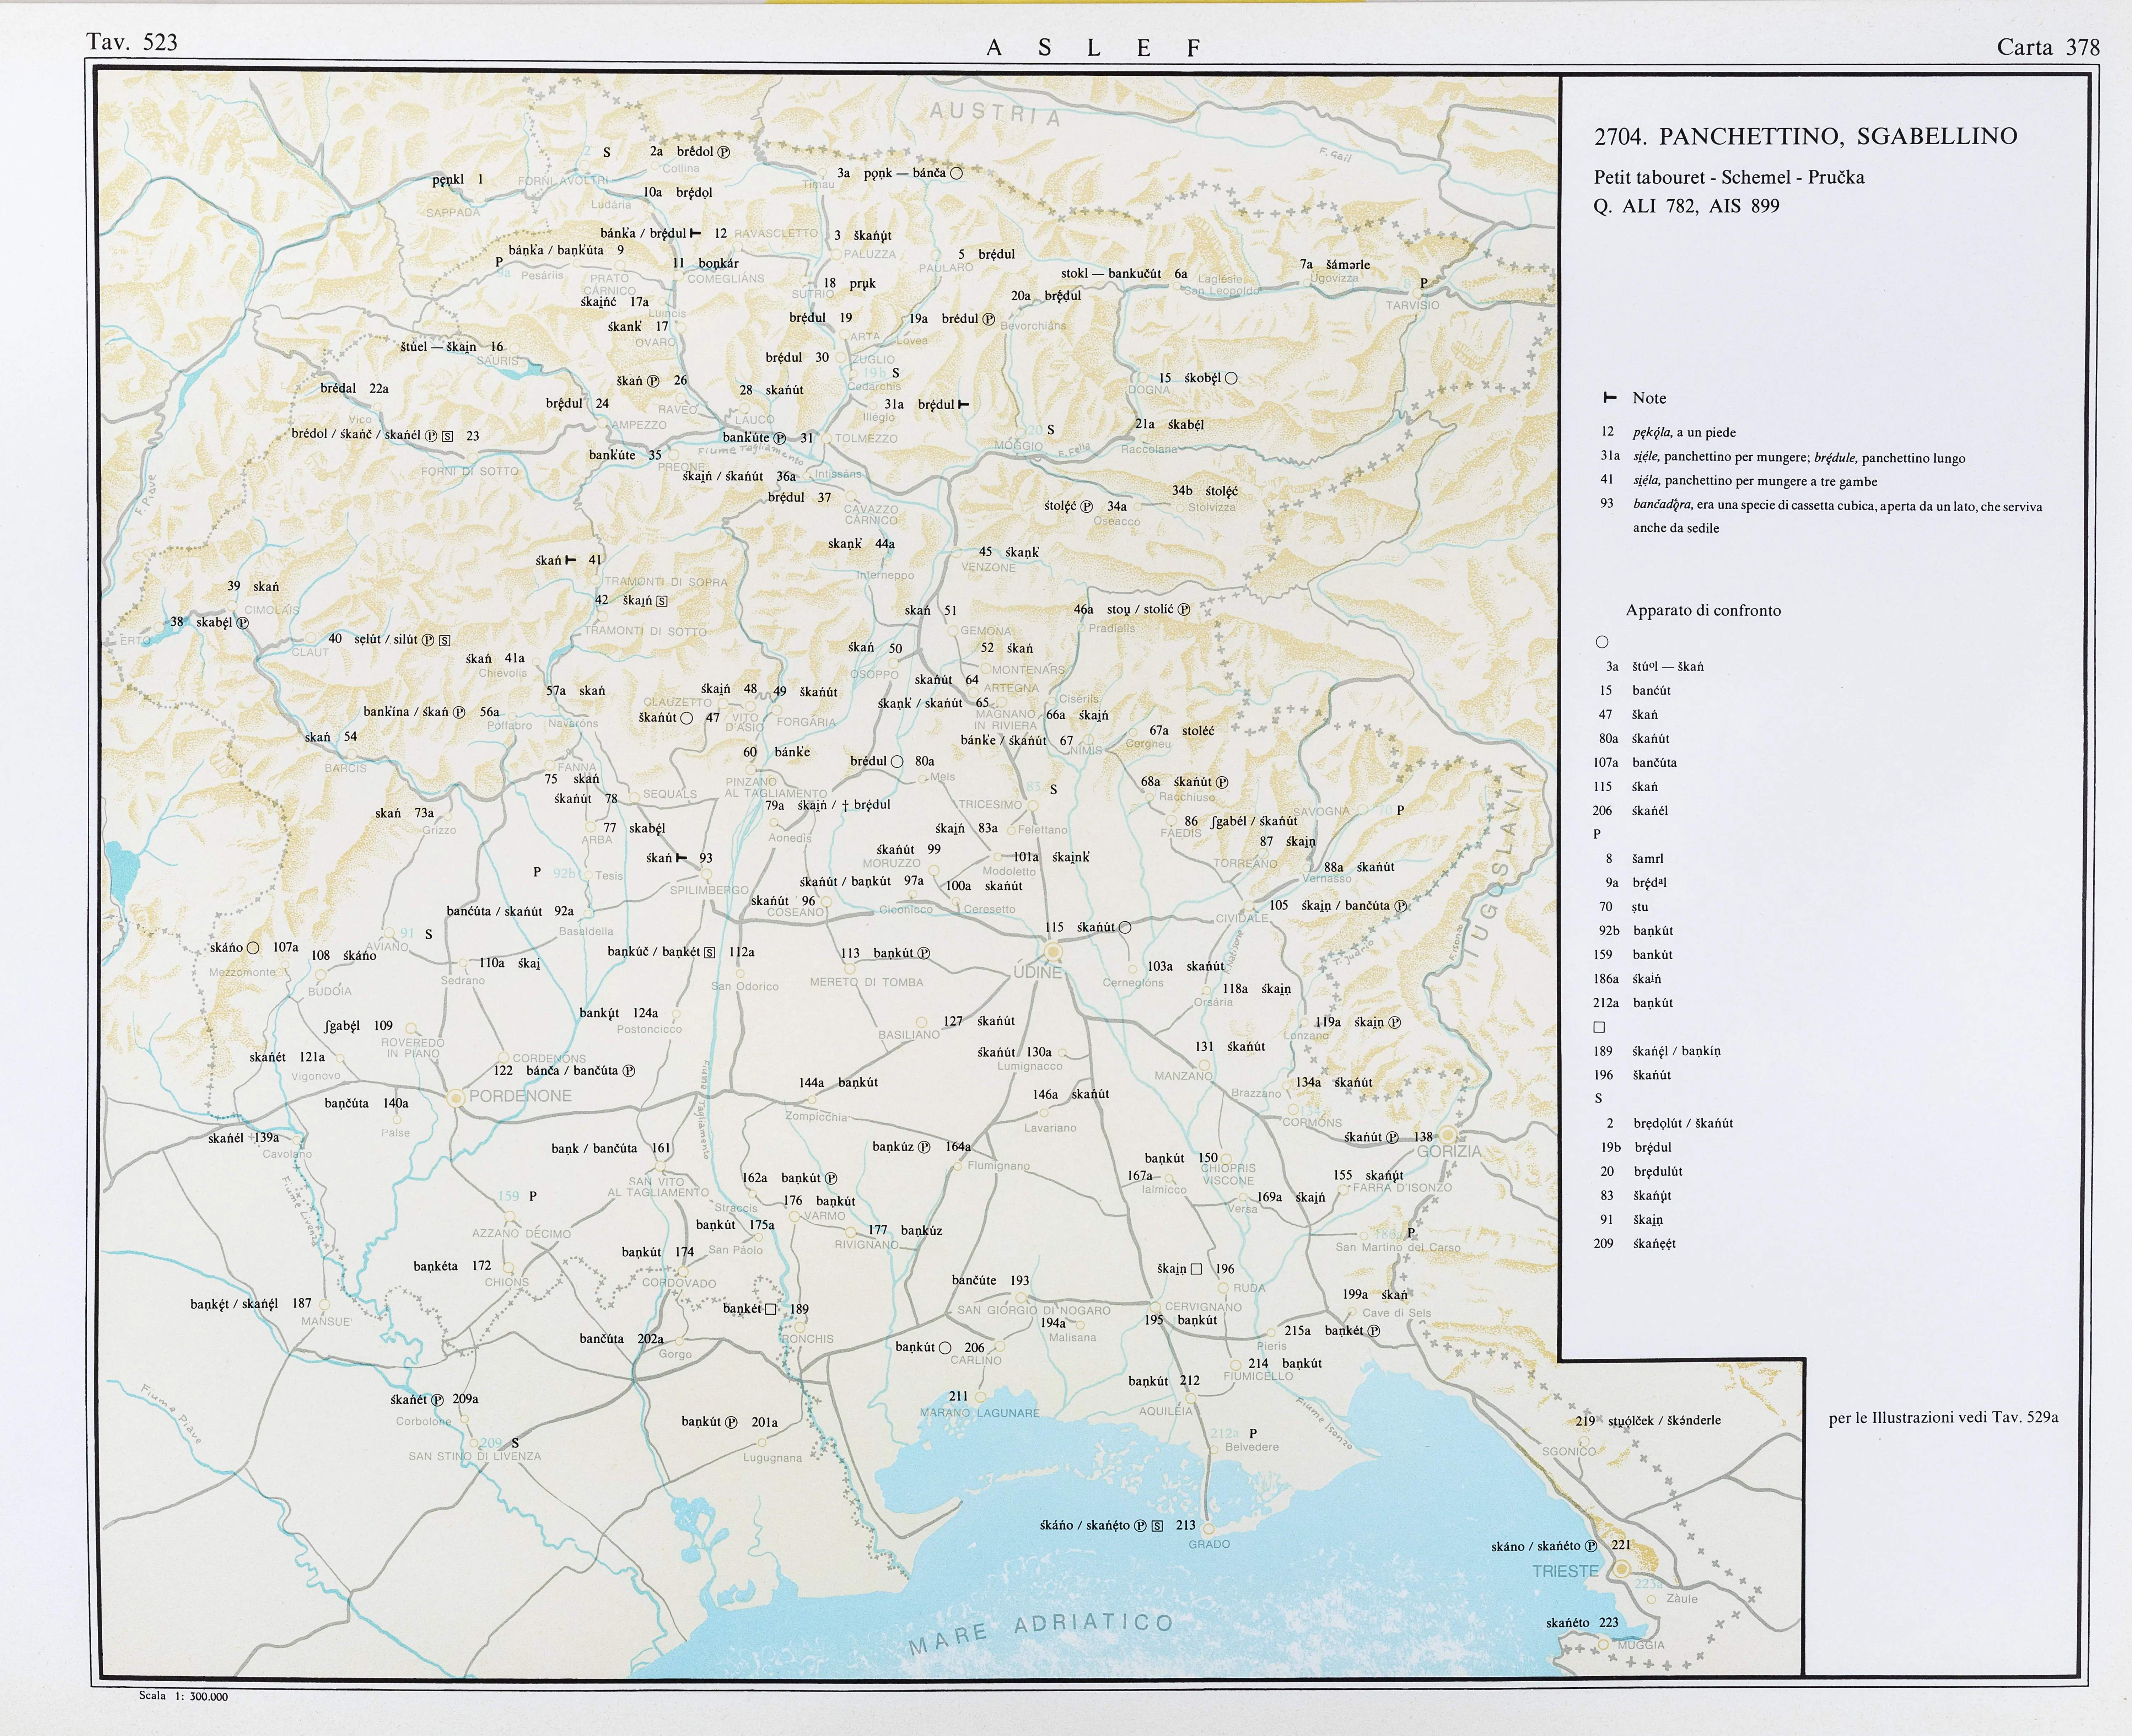Click the Tav. 523 label
This screenshot has width=2132, height=1736.
(132, 42)
